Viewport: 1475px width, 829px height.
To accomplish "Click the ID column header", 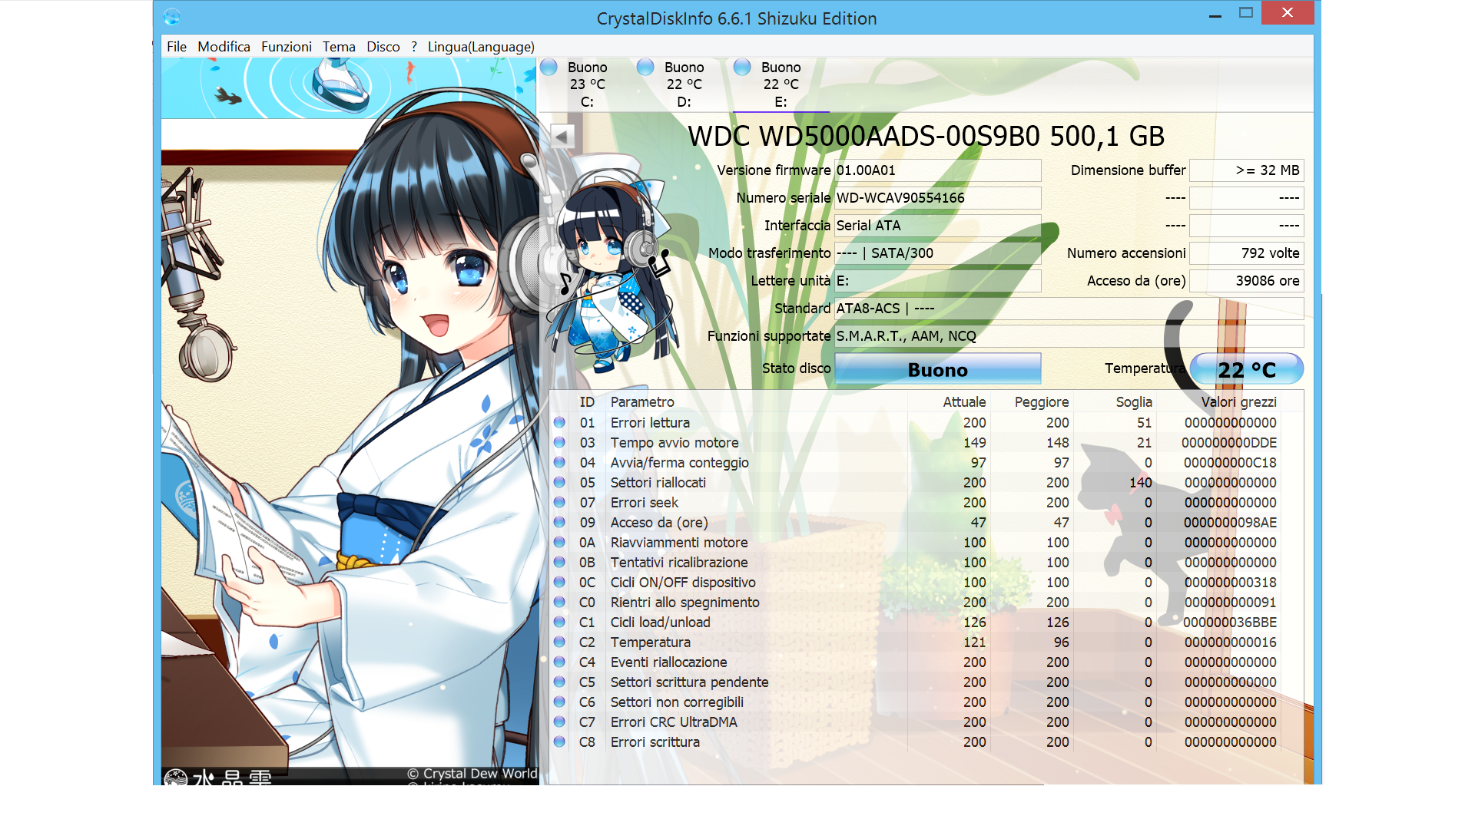I will pos(587,402).
